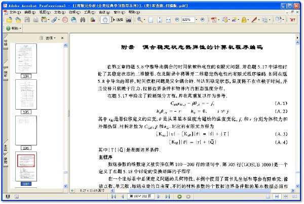Go to the last page

168,196
